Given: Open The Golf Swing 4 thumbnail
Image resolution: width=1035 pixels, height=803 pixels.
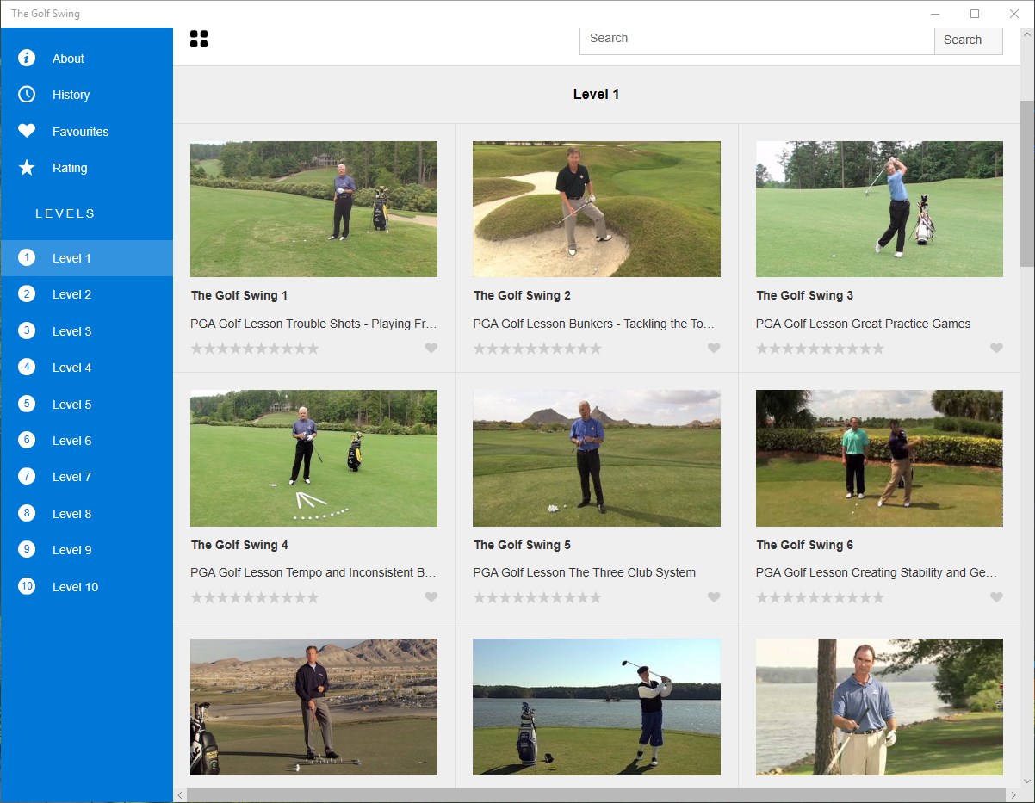Looking at the screenshot, I should click(313, 458).
